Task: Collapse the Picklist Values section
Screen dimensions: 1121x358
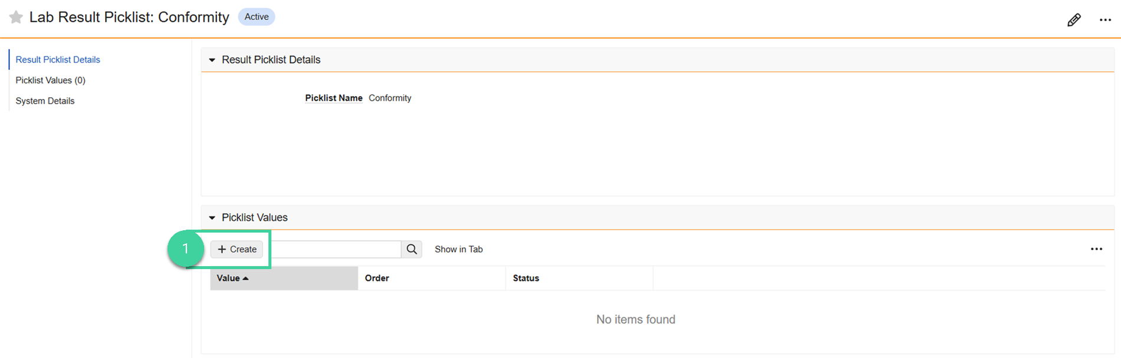Action: click(212, 217)
